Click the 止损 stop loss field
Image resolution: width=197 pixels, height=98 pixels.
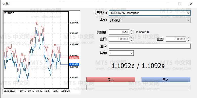click(119, 39)
